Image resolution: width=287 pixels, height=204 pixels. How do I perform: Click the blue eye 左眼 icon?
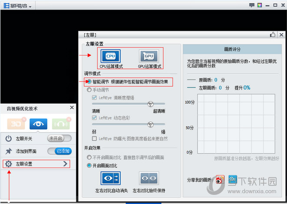point(38,123)
